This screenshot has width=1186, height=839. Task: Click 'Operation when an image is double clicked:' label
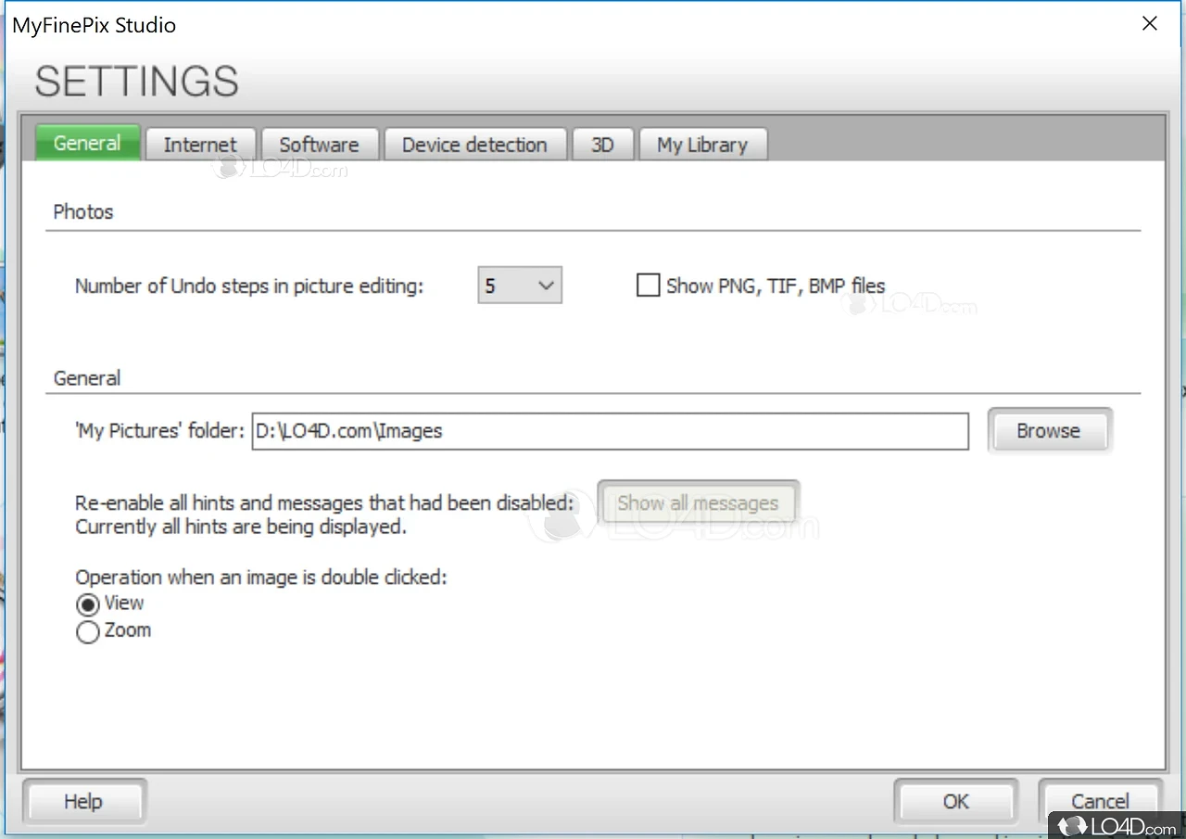[261, 578]
